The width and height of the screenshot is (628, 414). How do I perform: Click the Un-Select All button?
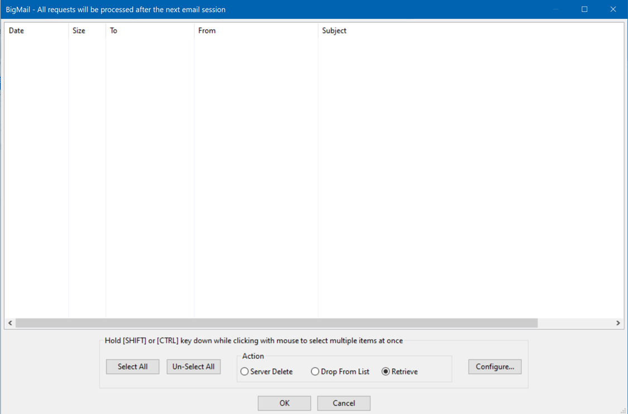(x=194, y=367)
